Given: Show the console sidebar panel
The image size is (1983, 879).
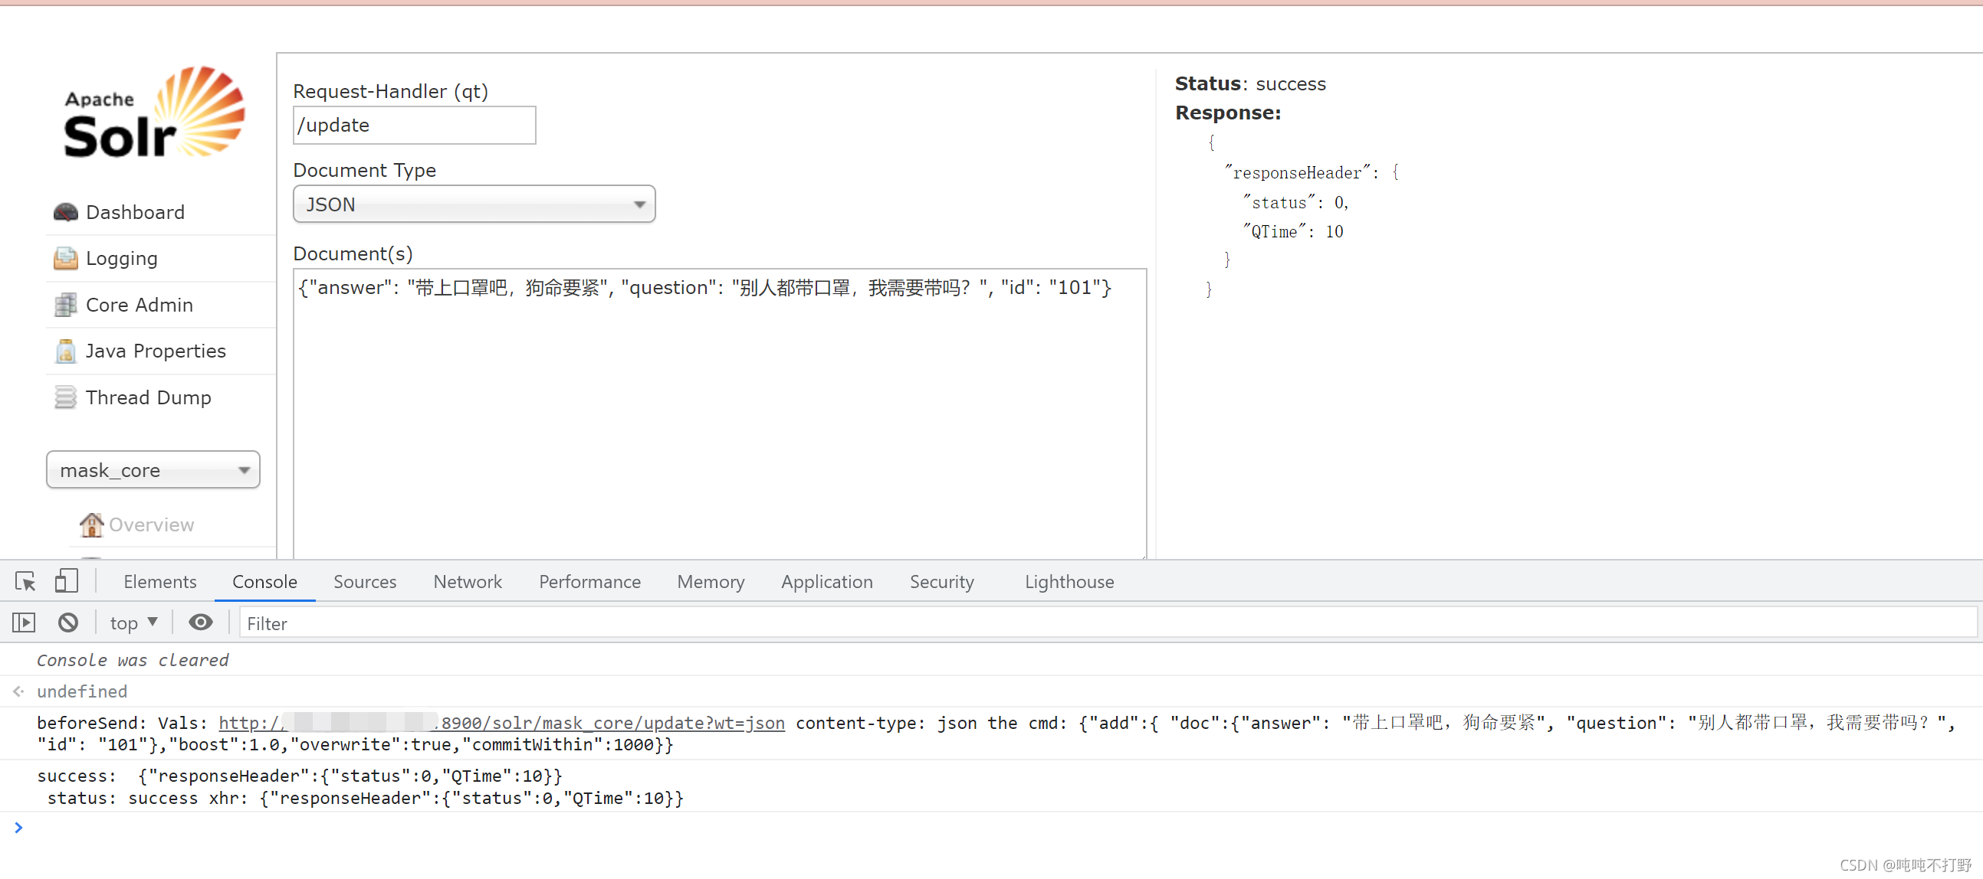Looking at the screenshot, I should 24,622.
